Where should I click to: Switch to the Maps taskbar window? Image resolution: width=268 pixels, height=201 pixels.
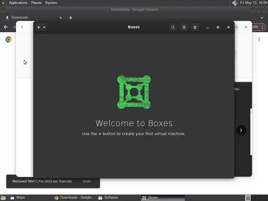coord(32,198)
